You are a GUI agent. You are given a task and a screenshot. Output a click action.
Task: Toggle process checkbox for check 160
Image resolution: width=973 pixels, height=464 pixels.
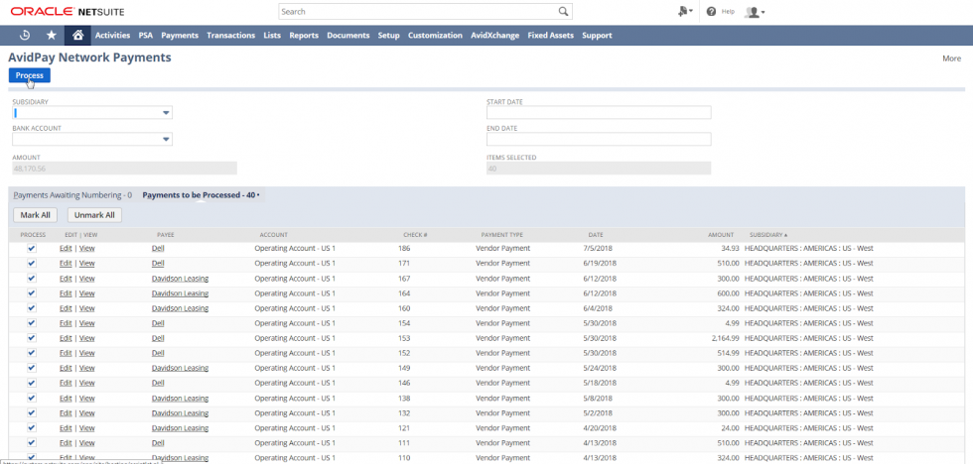coord(32,308)
